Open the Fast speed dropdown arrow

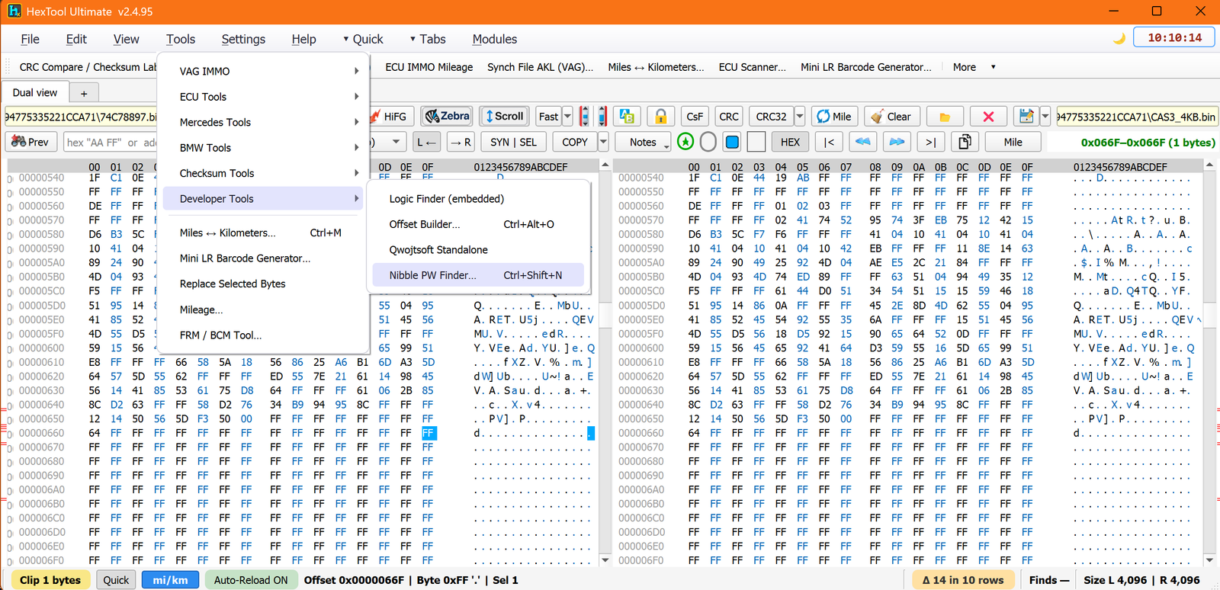(567, 116)
